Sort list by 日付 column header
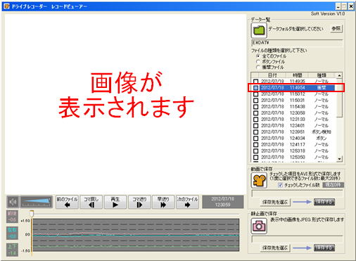Screen dimensions: 356x261 [x=272, y=75]
